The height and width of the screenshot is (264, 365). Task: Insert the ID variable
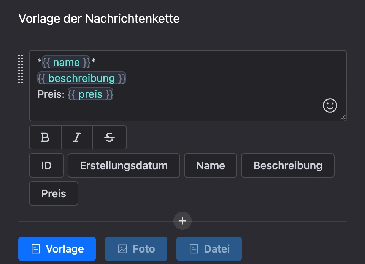tap(46, 165)
